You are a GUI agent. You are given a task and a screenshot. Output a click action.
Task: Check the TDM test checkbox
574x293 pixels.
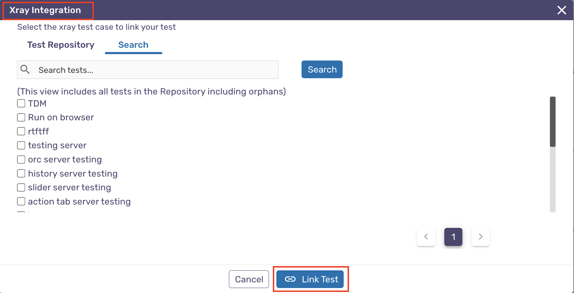21,103
